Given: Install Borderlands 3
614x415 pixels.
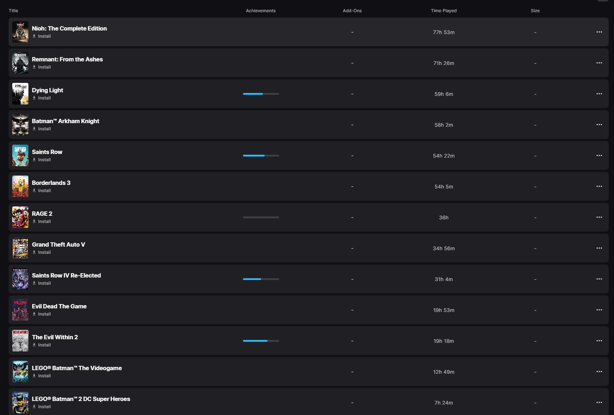Looking at the screenshot, I should 42,191.
